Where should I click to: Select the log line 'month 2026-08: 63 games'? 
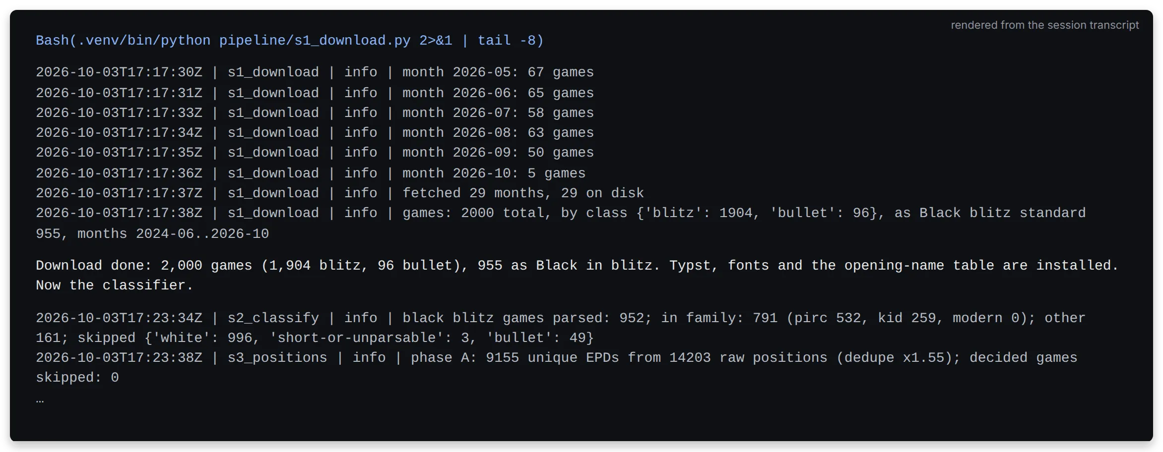coord(315,133)
